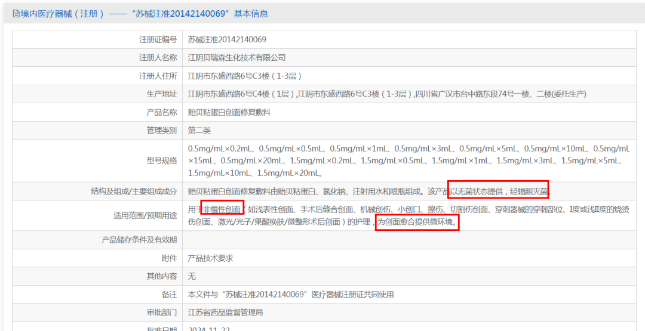Click the '无' value in 其他内容 row
The image size is (645, 331).
192,276
